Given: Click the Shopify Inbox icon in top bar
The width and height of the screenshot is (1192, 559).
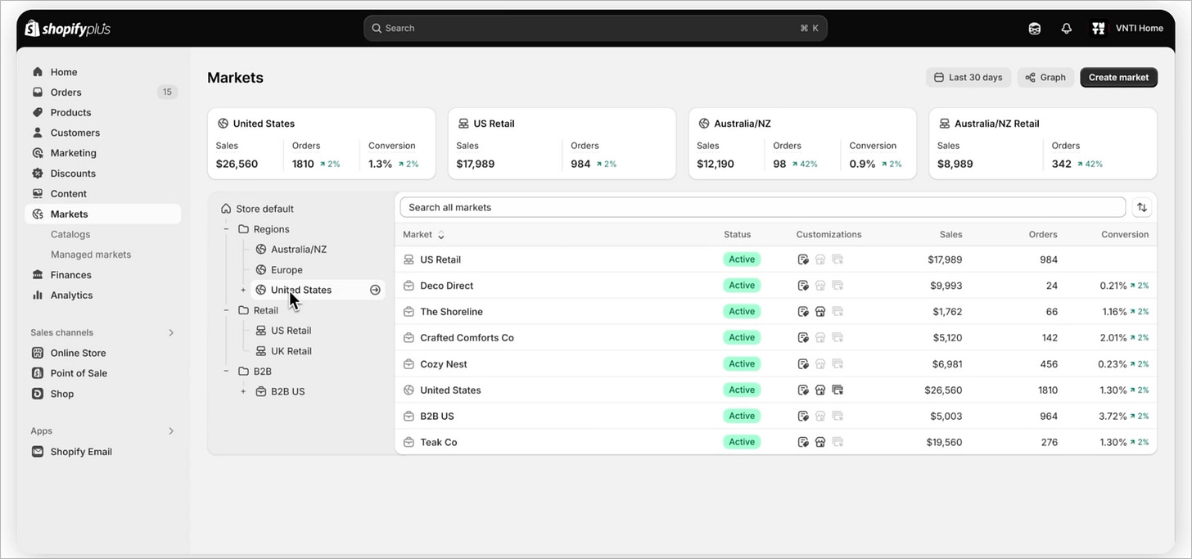Looking at the screenshot, I should (1034, 27).
